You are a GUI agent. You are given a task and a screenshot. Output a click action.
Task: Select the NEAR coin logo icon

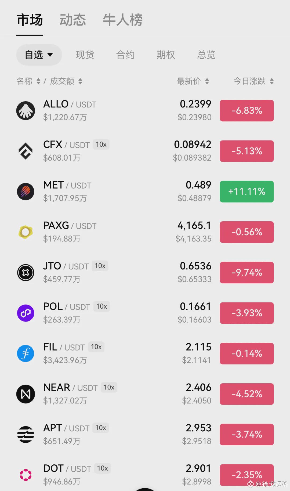point(26,394)
